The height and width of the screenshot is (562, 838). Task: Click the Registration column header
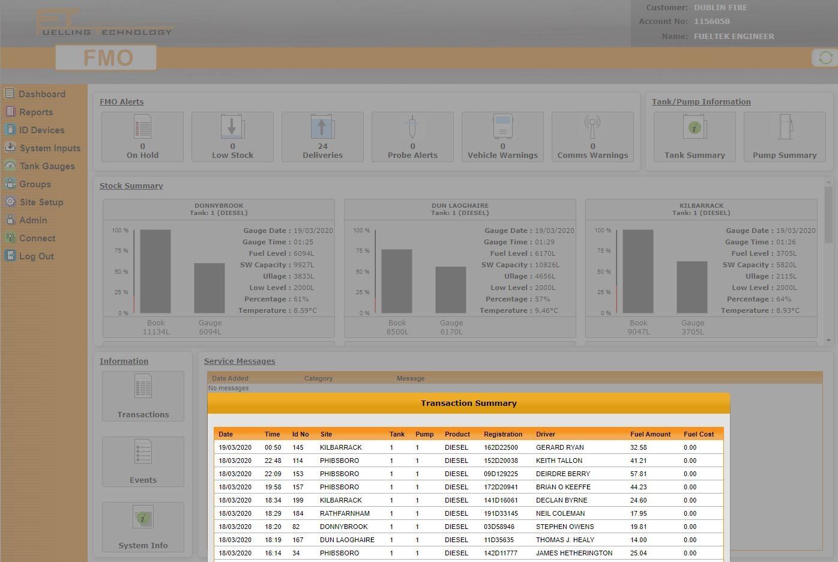[503, 434]
